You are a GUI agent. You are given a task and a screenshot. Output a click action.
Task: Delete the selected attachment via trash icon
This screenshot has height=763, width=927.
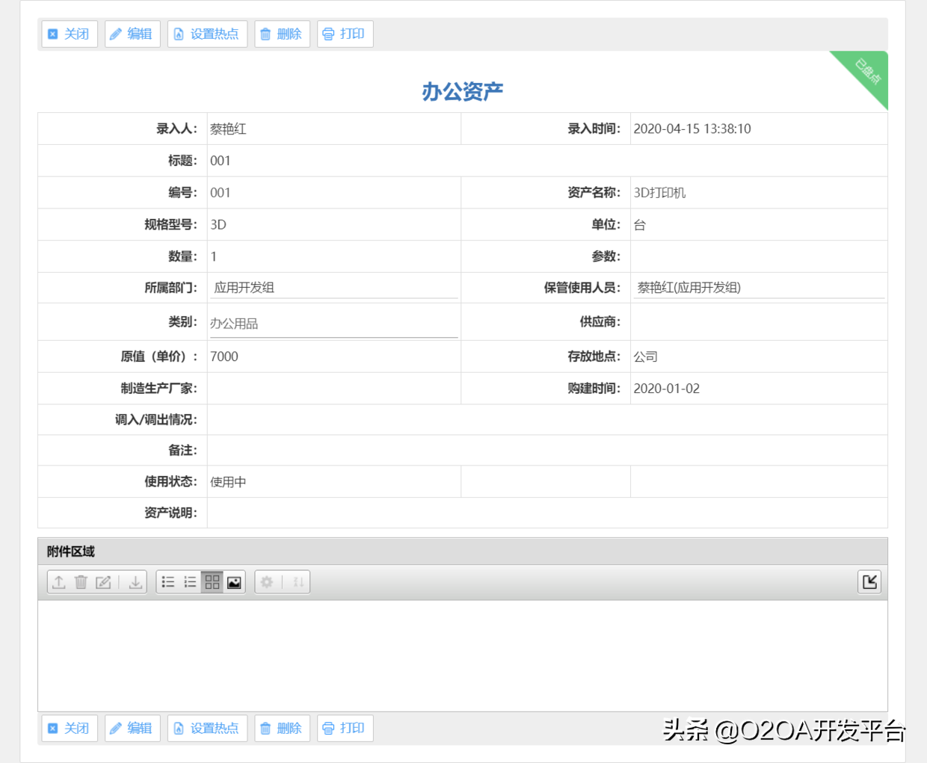(81, 582)
